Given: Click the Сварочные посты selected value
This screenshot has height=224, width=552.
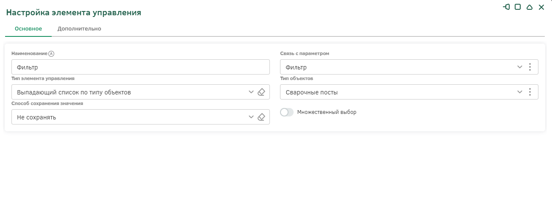Looking at the screenshot, I should pyautogui.click(x=312, y=92).
